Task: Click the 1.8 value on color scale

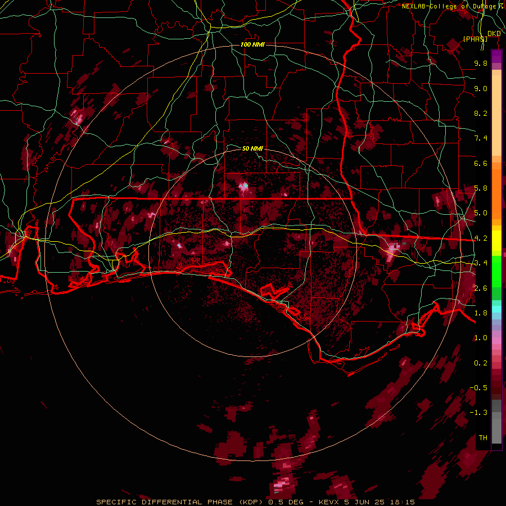Action: tap(481, 313)
